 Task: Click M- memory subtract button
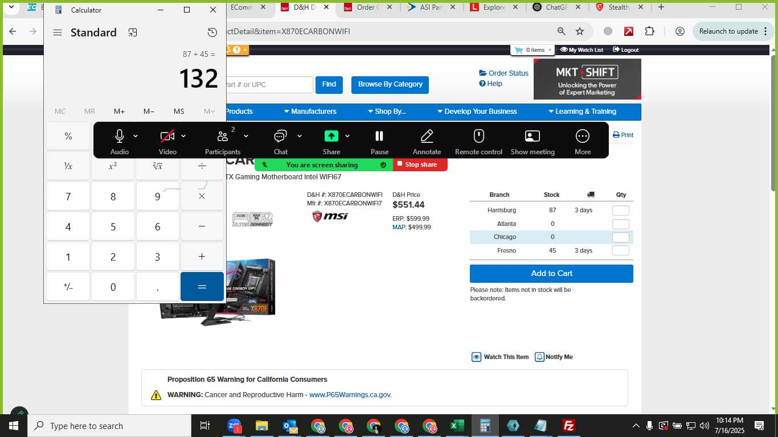point(149,112)
